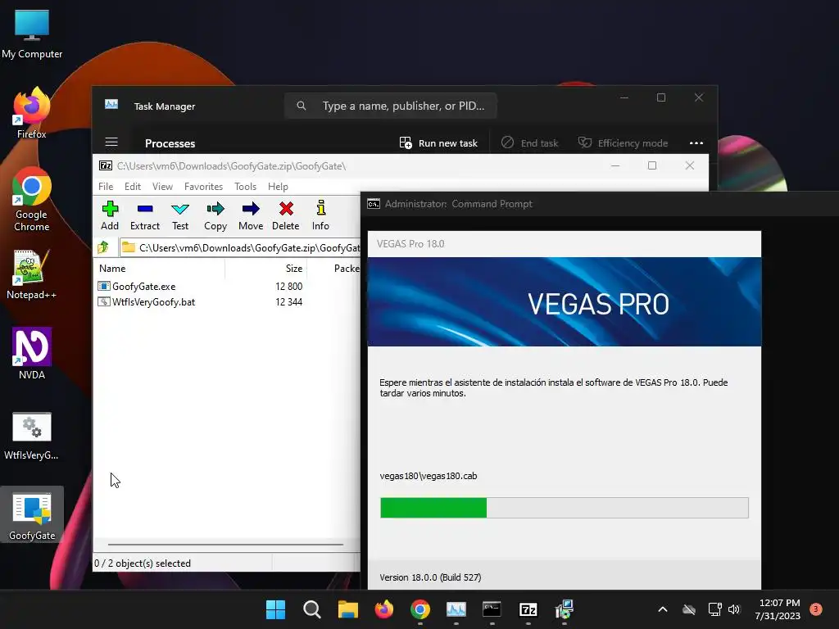
Task: Select the GoofyGate desktop icon
Action: (x=32, y=515)
